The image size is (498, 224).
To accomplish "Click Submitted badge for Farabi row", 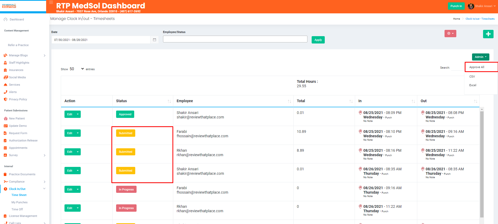I will click(x=126, y=133).
